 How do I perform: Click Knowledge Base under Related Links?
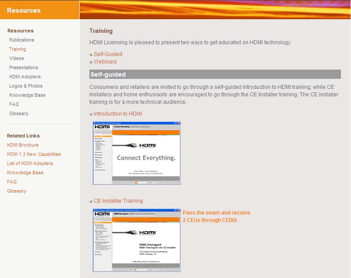(x=25, y=172)
